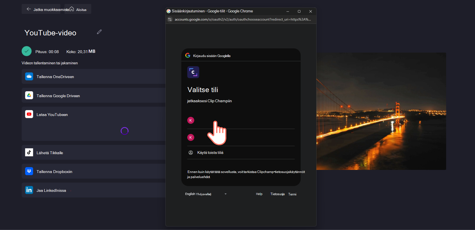Click the back arrow beside Jatka muokkaamista
The height and width of the screenshot is (230, 475).
29,9
